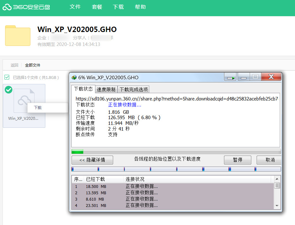Viewport: 295px width, 225px height.
Task: Click the downloaded amount 126.595 MB
Action: pyautogui.click(x=134, y=118)
